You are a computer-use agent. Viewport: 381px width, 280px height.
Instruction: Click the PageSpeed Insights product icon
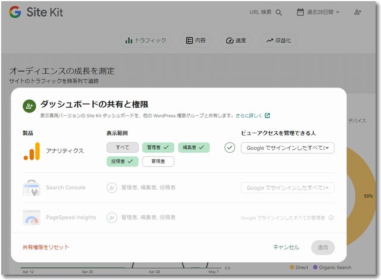[32, 218]
